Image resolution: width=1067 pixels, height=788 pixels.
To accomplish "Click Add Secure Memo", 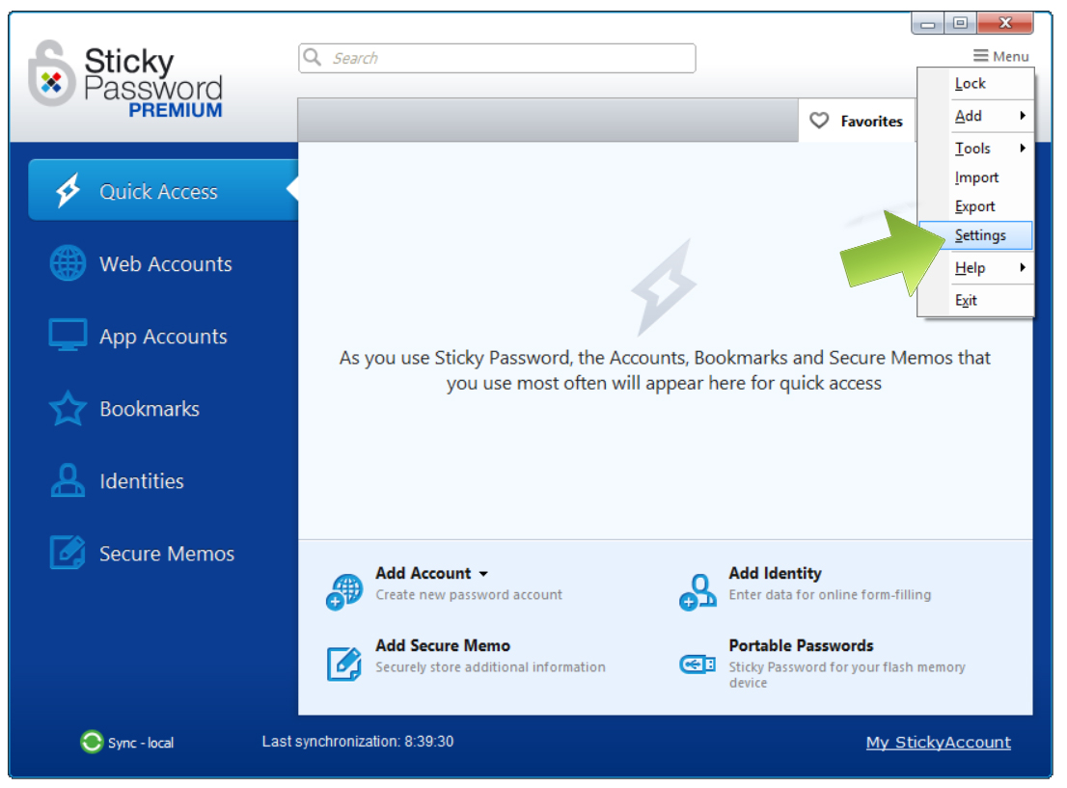I will [x=443, y=645].
